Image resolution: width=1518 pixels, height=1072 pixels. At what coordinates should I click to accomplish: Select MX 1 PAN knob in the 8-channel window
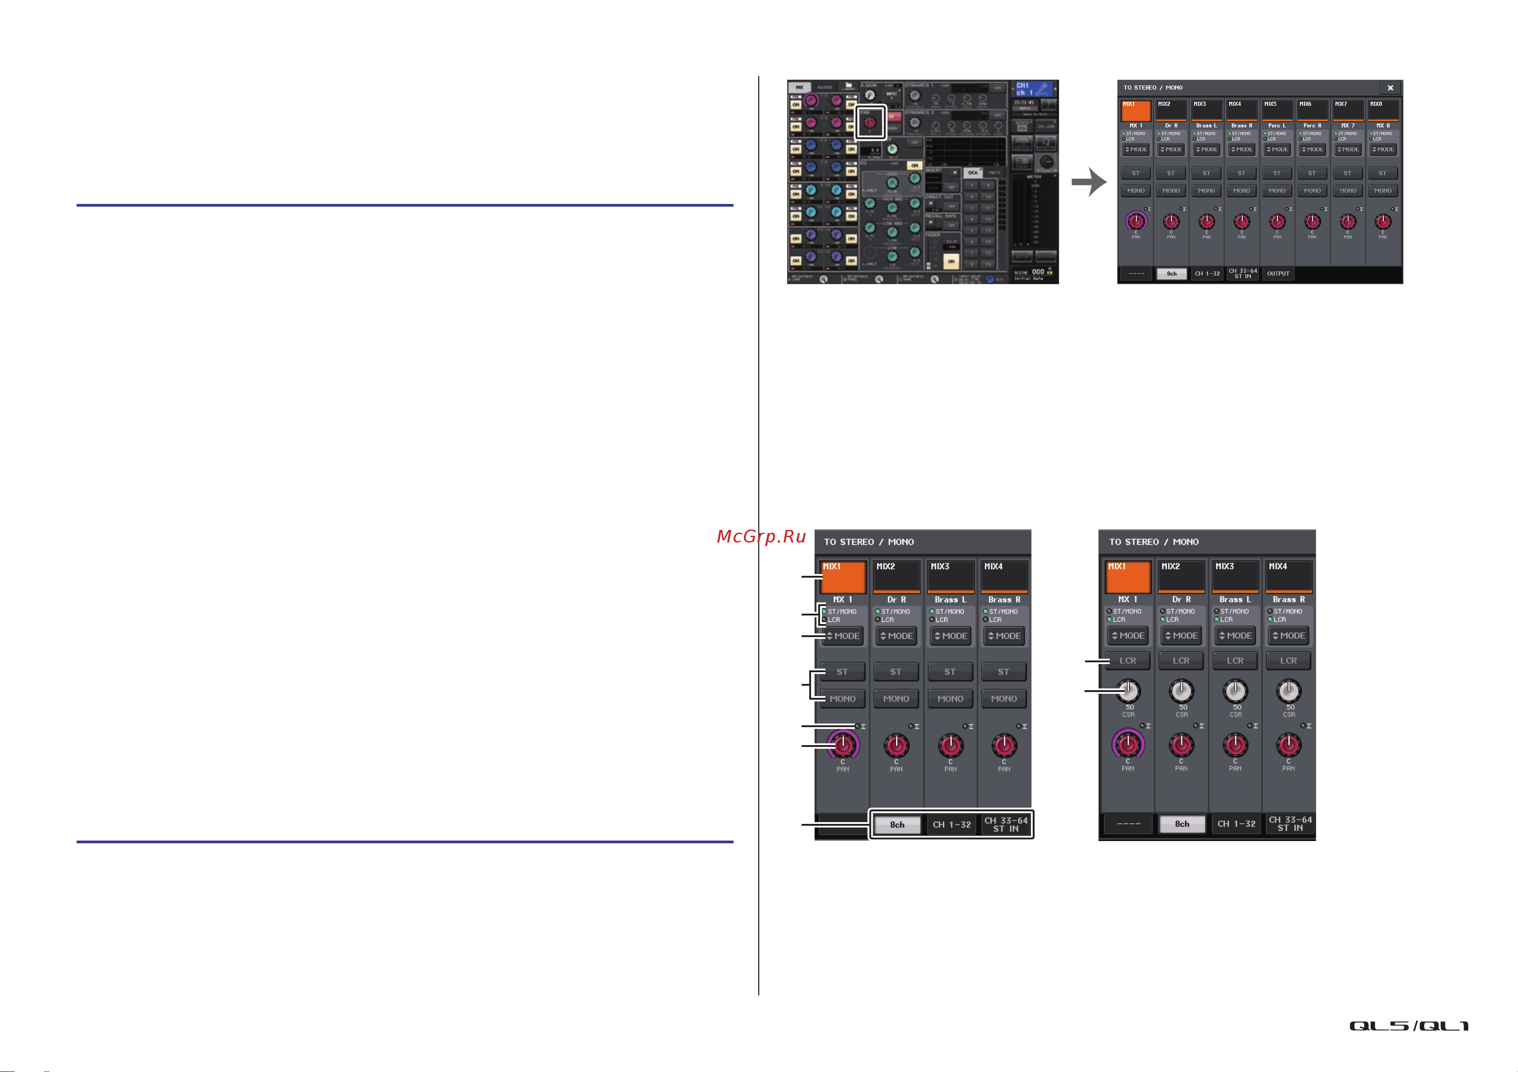(1136, 221)
